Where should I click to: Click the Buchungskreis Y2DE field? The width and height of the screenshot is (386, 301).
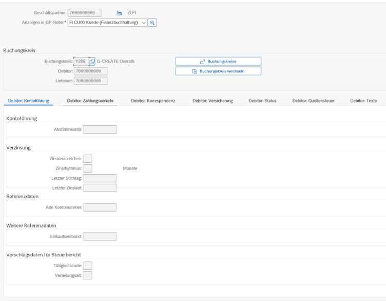click(x=81, y=61)
